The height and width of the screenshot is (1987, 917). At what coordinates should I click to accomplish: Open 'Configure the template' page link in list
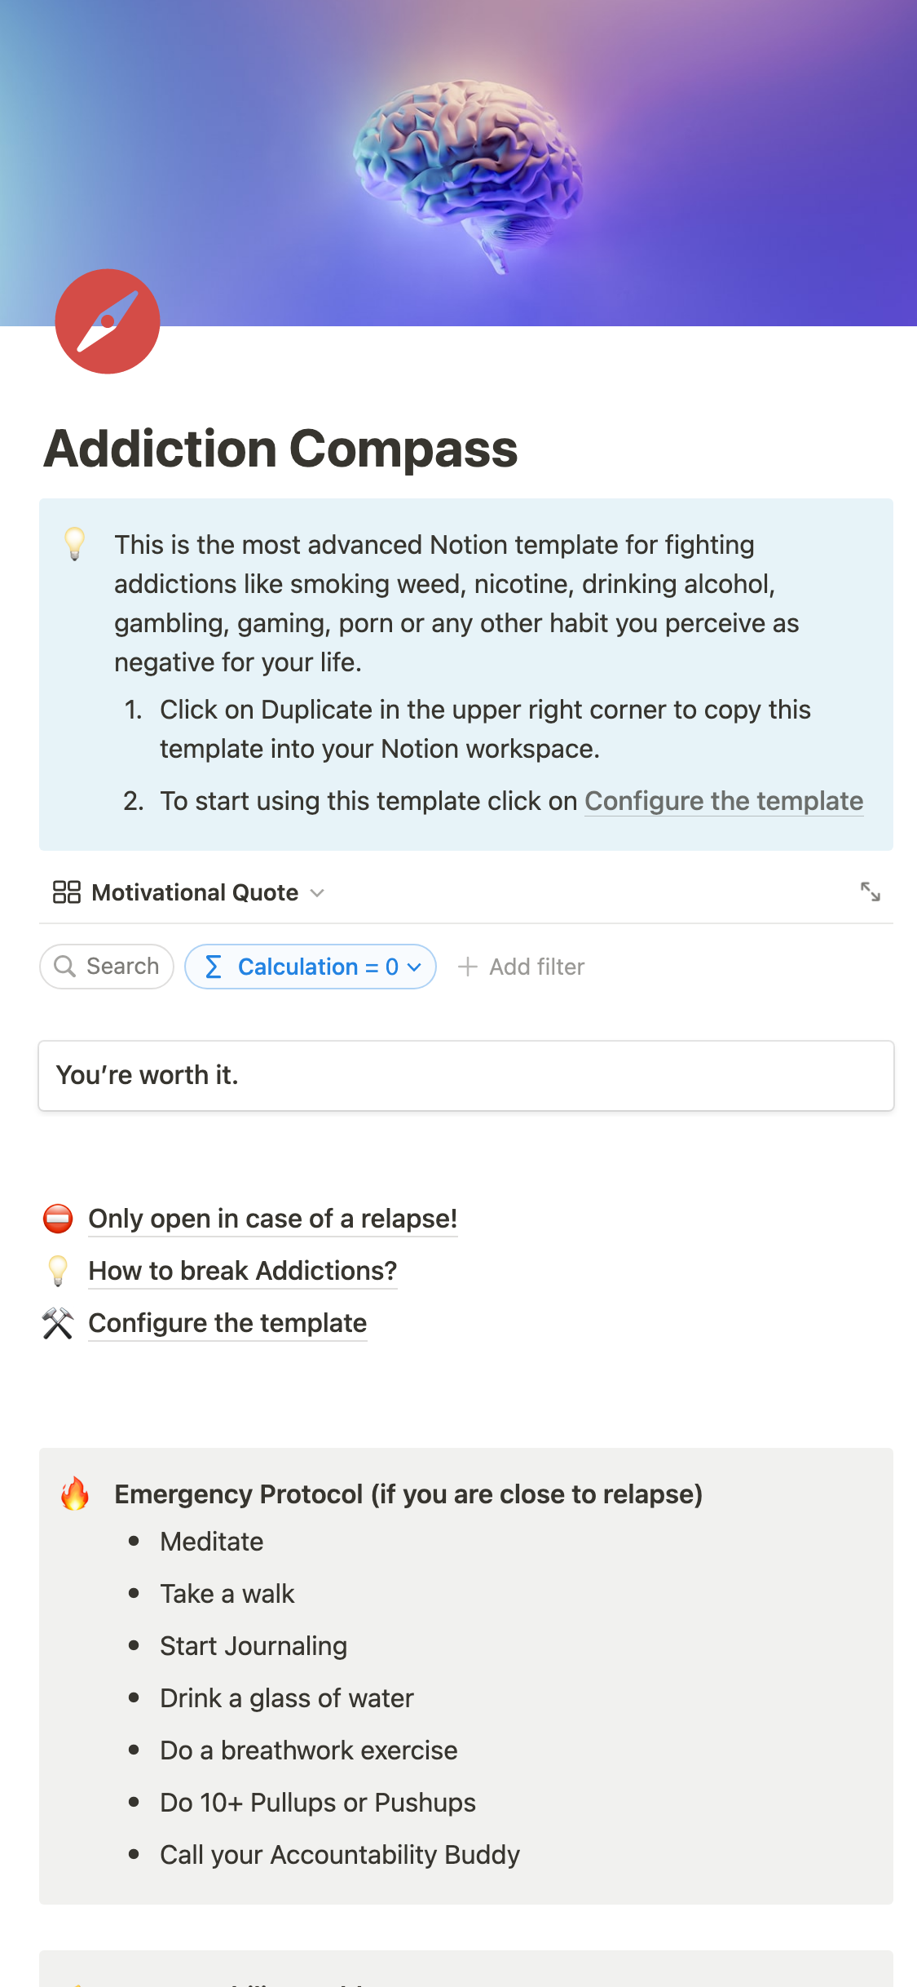point(227,1323)
